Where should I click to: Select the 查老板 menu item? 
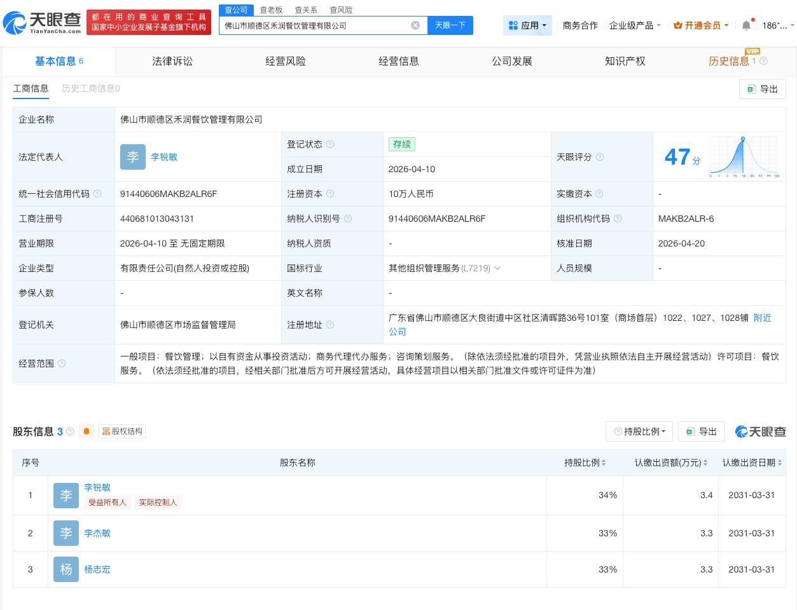[271, 10]
